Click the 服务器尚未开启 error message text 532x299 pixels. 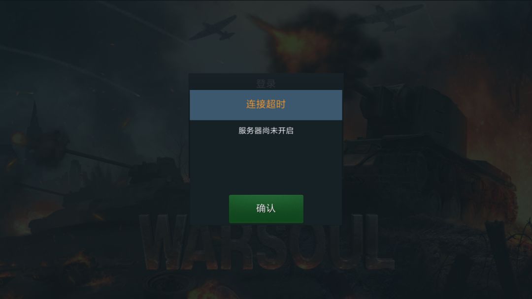click(x=266, y=131)
